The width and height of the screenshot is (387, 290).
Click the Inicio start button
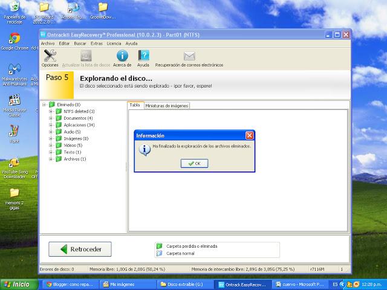(x=17, y=283)
